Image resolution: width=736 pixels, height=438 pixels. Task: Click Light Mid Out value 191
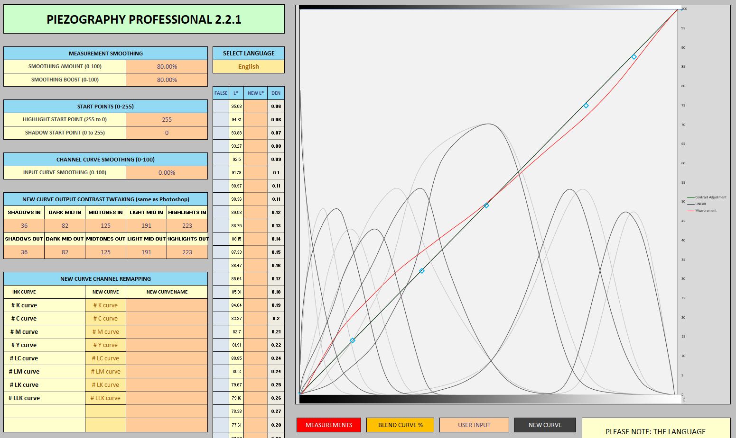point(147,252)
